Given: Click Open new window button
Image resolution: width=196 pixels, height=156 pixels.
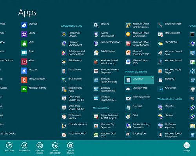Looking at the screenshot, I should [x=40, y=148].
